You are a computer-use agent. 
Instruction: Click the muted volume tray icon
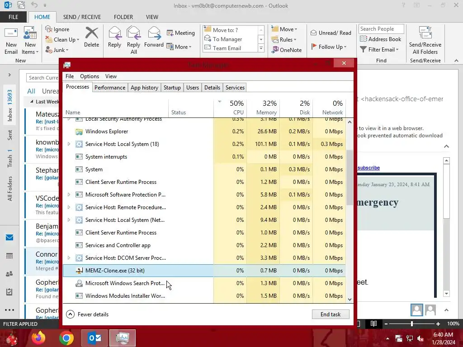421,338
